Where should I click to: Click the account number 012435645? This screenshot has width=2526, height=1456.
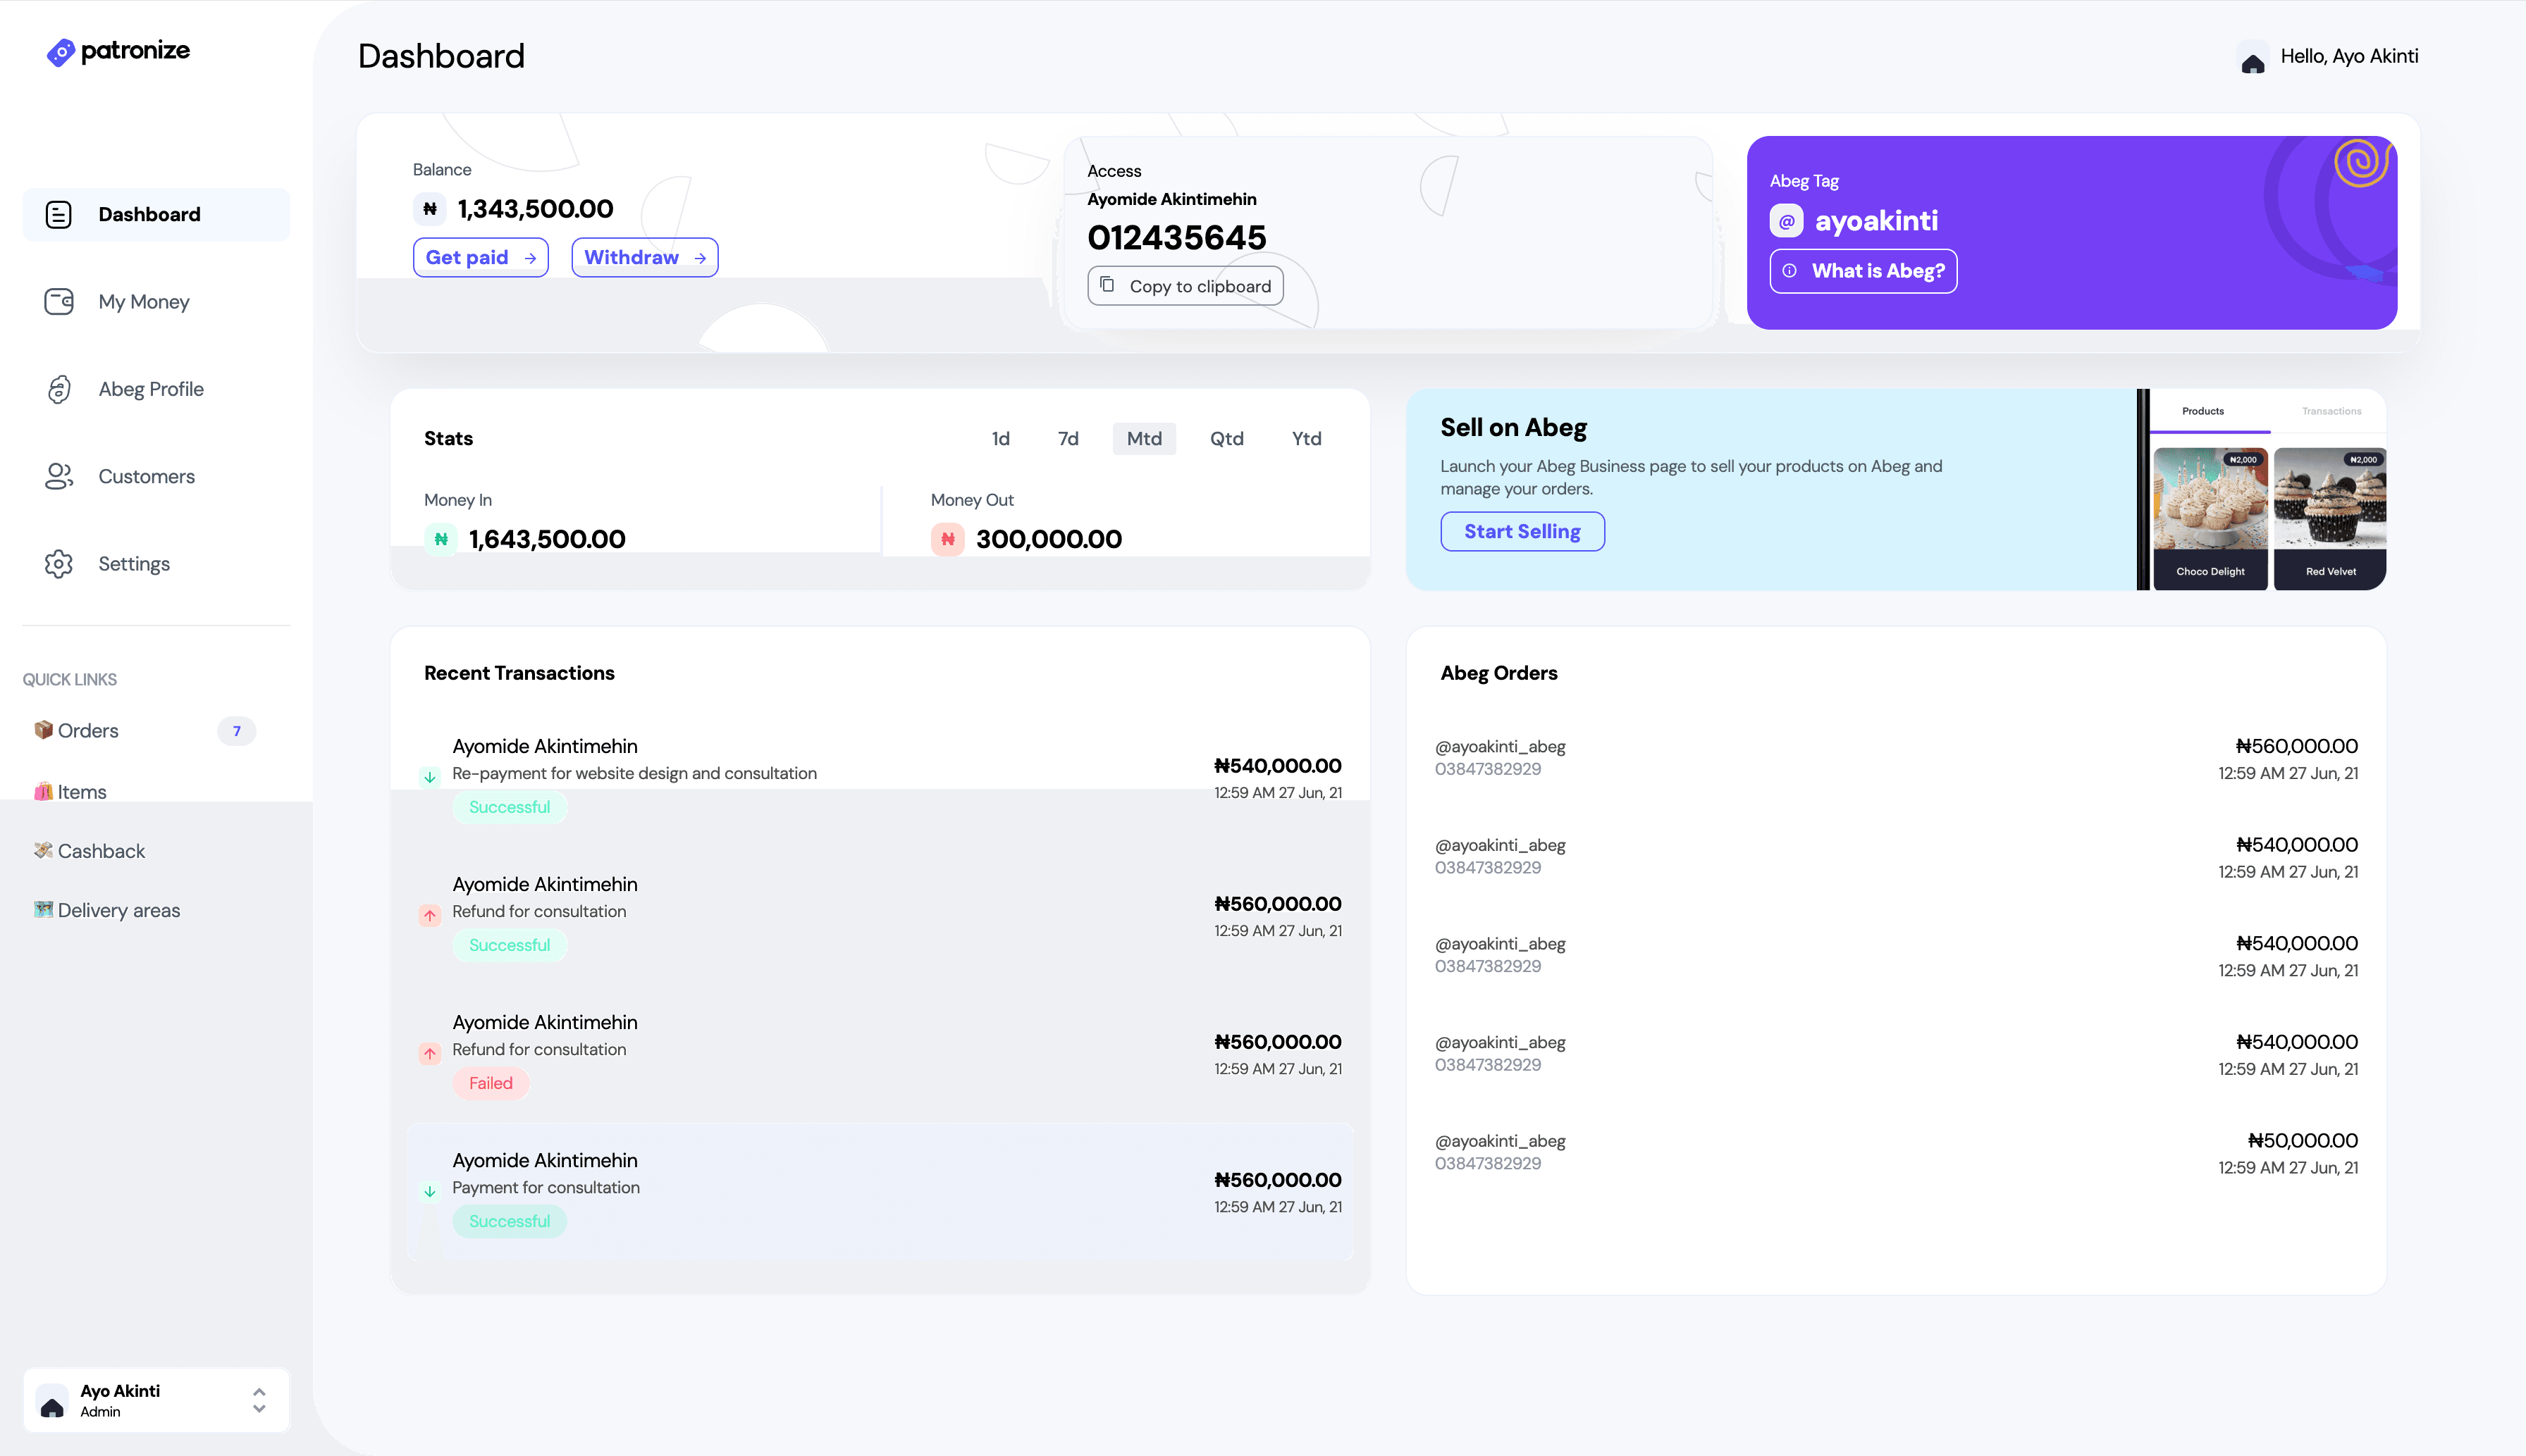coord(1176,238)
